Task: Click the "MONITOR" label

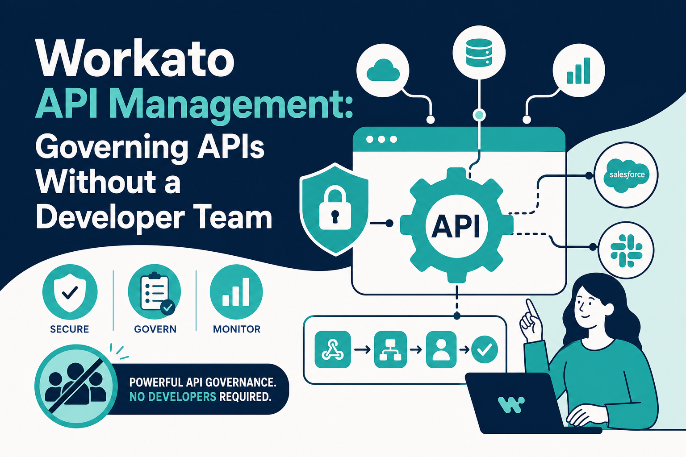Action: click(237, 329)
